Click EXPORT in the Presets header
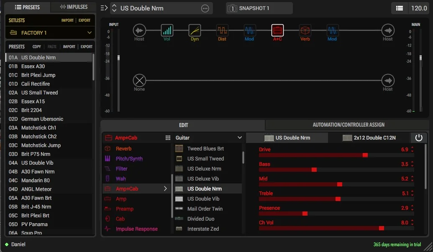 tap(87, 46)
